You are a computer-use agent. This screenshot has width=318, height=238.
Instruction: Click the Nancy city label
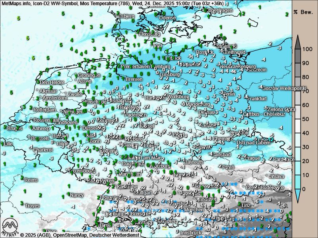click(x=77, y=195)
